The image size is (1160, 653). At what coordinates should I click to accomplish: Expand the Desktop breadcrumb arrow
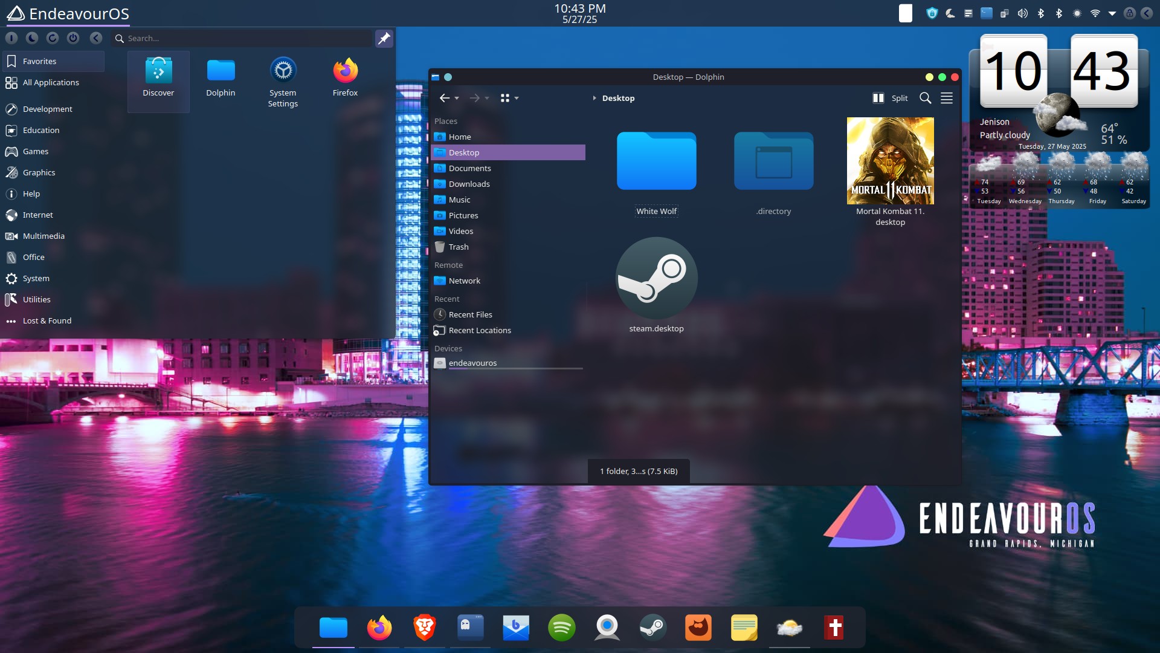[594, 98]
